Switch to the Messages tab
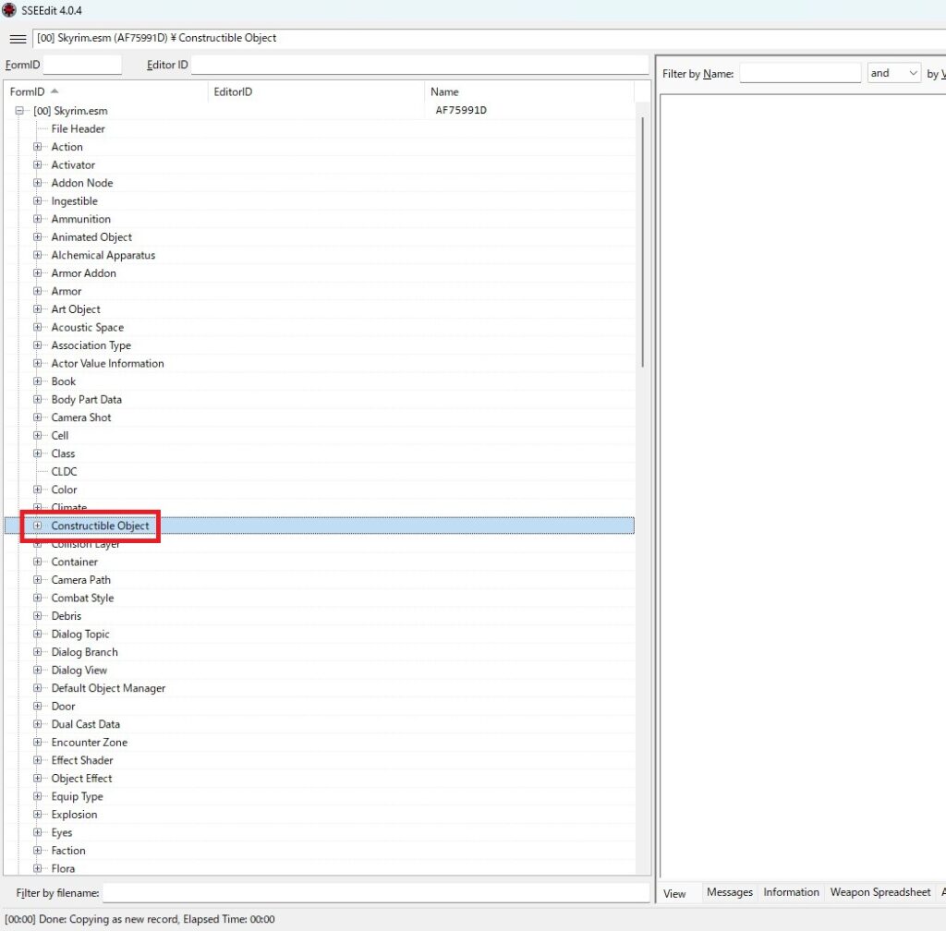 (x=729, y=892)
